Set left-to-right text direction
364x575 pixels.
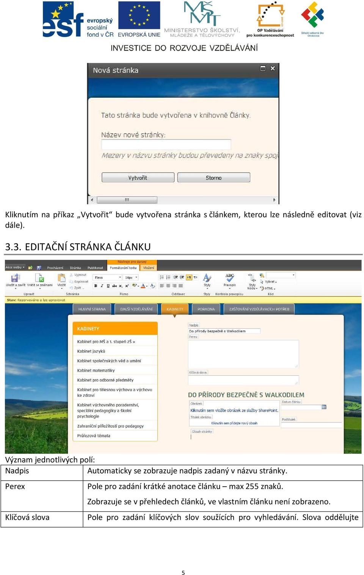(189, 277)
